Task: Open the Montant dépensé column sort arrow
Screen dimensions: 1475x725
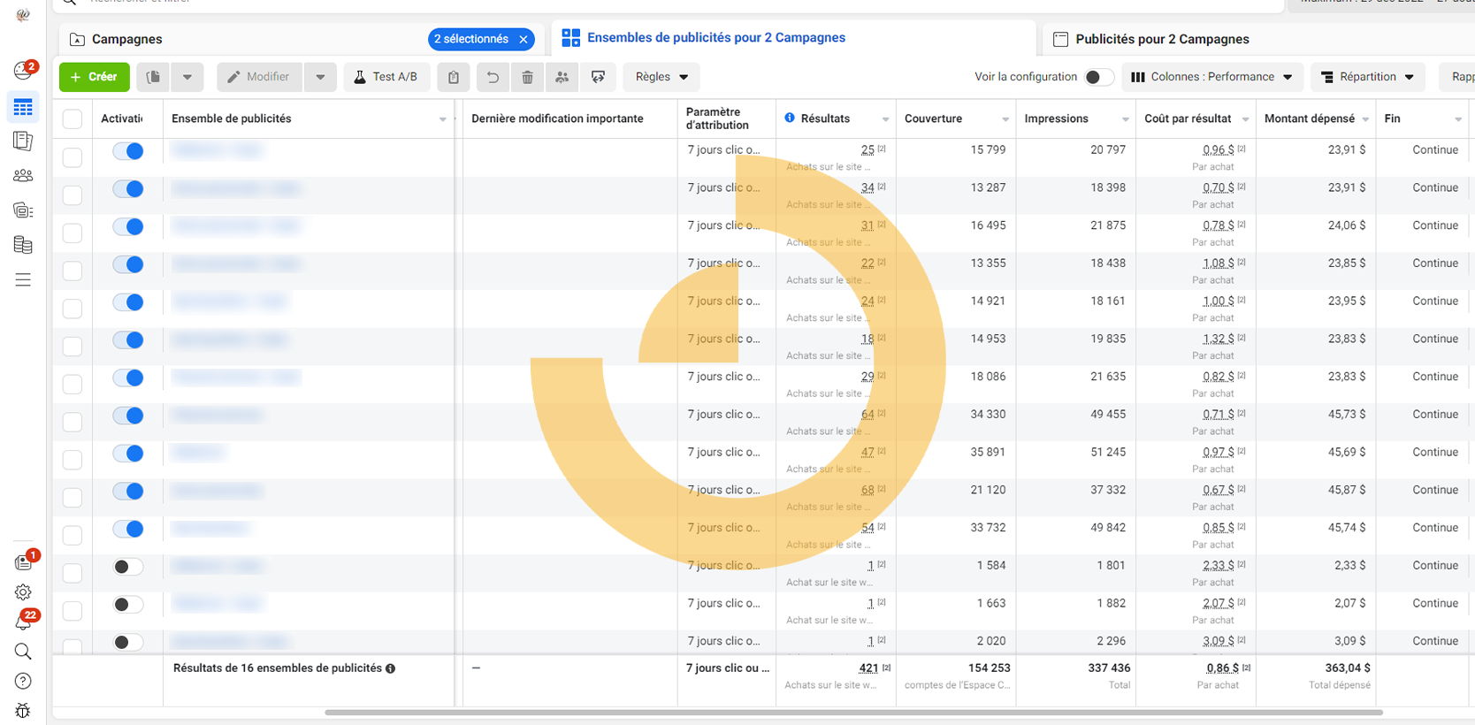Action: pyautogui.click(x=1365, y=119)
